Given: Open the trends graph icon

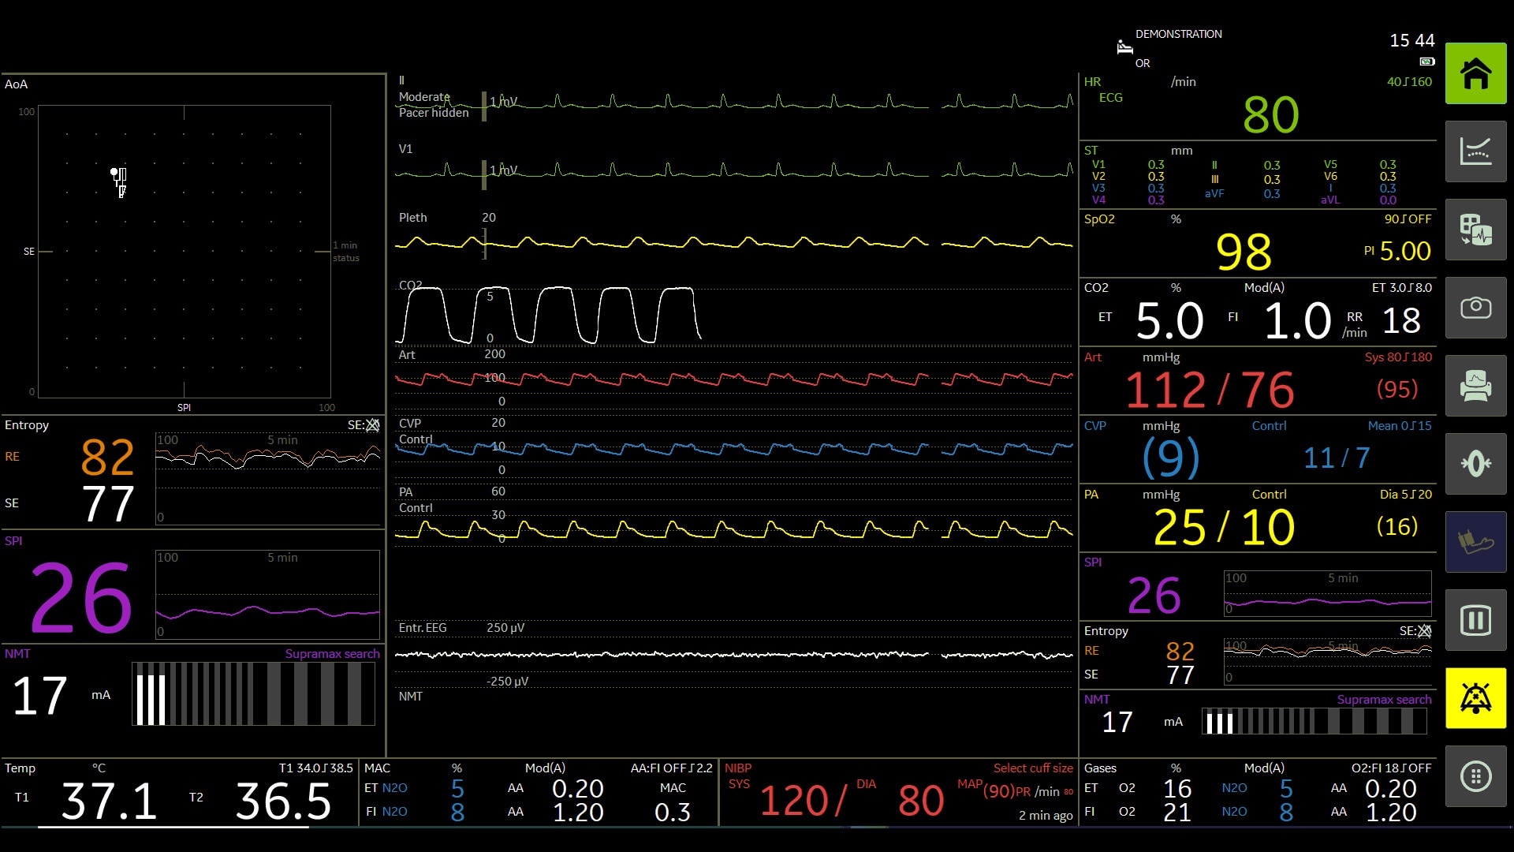Looking at the screenshot, I should pyautogui.click(x=1475, y=151).
